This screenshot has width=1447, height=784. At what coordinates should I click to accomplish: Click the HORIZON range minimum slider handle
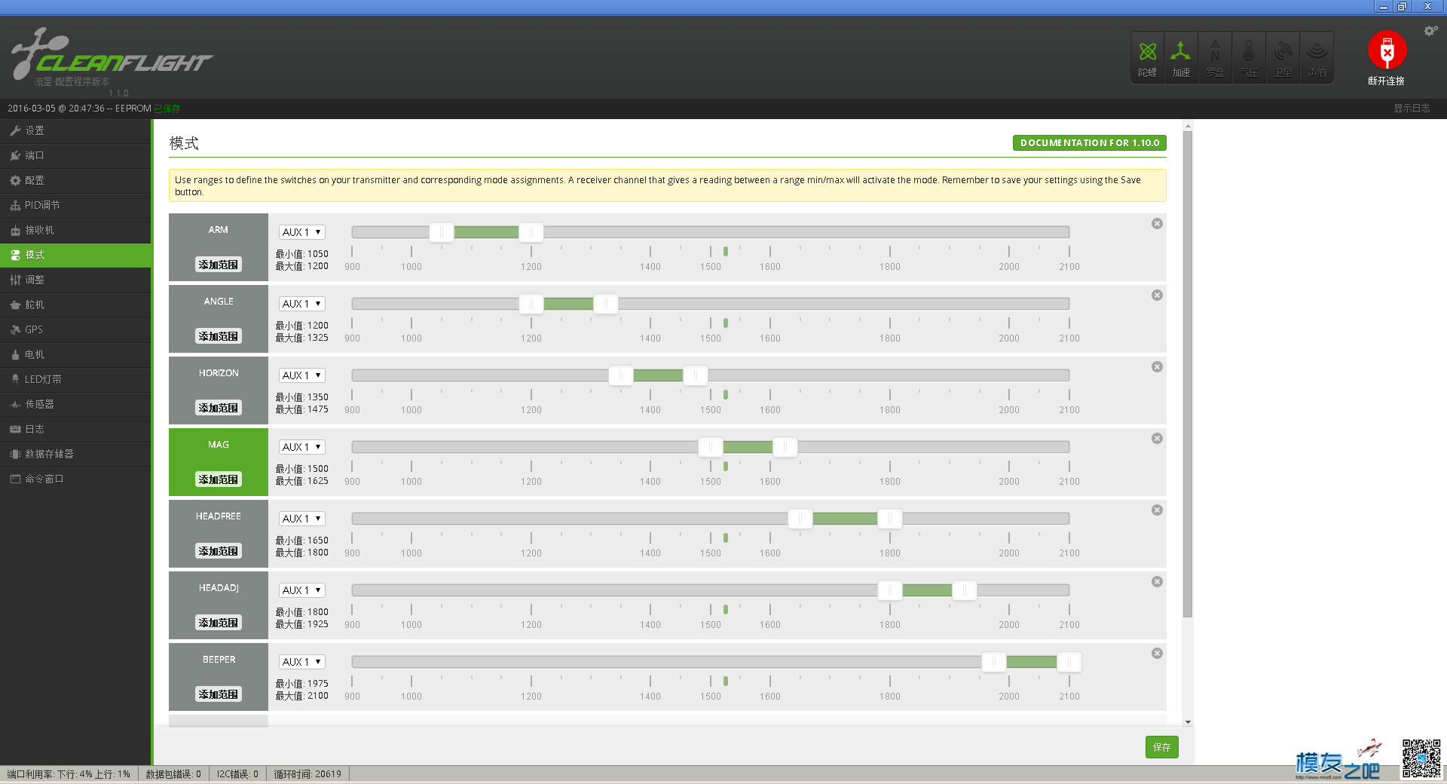[x=621, y=375]
